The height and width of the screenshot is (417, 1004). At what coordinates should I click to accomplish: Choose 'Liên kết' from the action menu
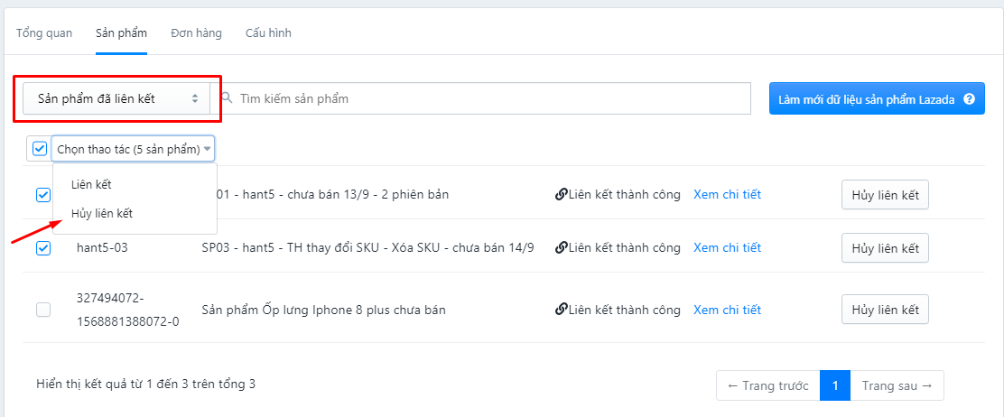pyautogui.click(x=91, y=184)
